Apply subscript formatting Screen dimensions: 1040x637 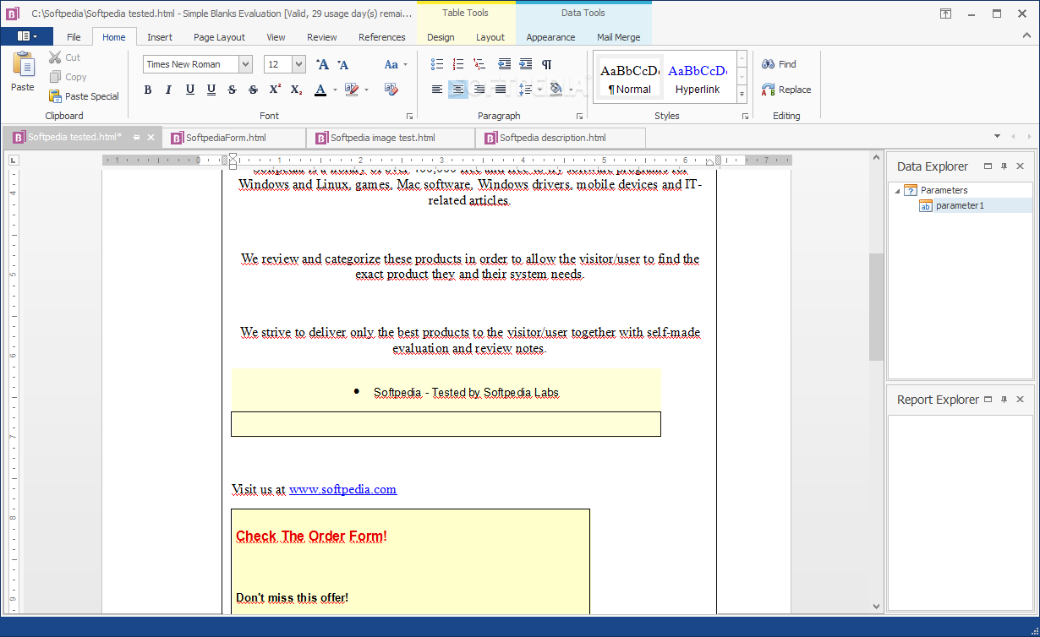[296, 90]
